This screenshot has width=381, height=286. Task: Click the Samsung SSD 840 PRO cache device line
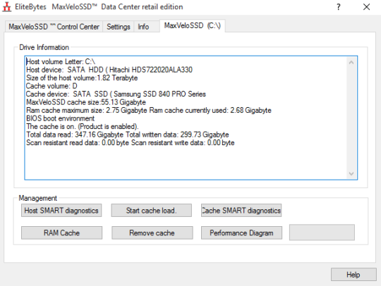pos(116,94)
